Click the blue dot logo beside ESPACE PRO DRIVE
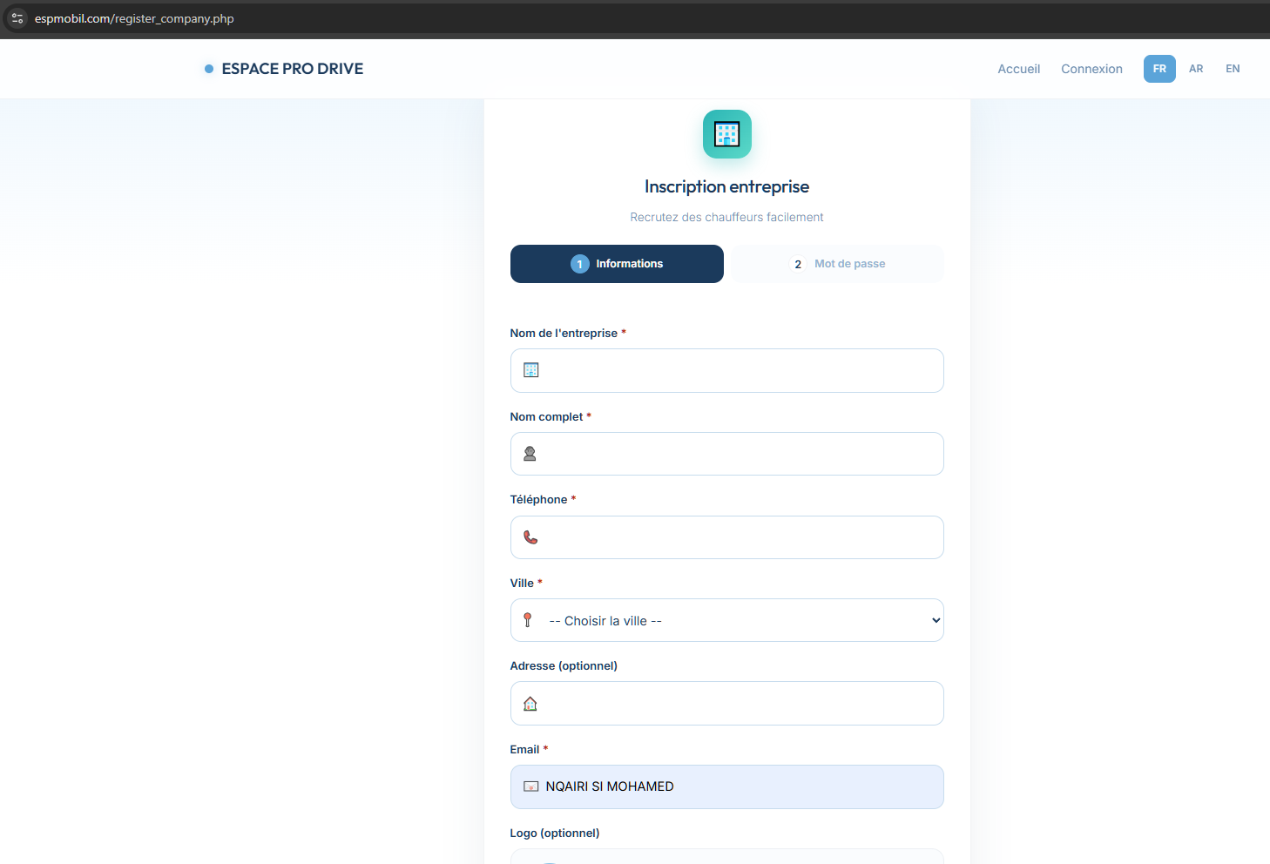Viewport: 1270px width, 864px height. point(209,69)
